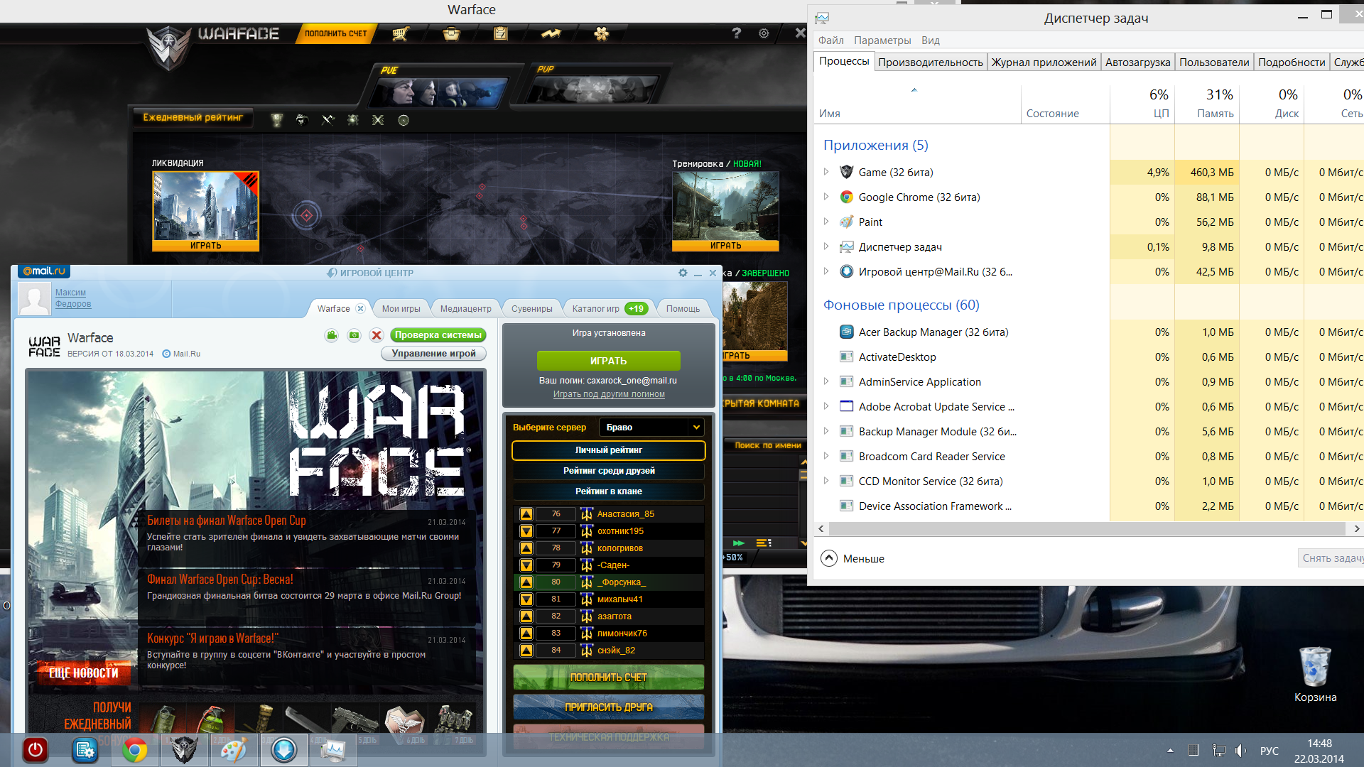Image resolution: width=1364 pixels, height=767 pixels.
Task: Select the round clock rating icon
Action: pos(404,120)
